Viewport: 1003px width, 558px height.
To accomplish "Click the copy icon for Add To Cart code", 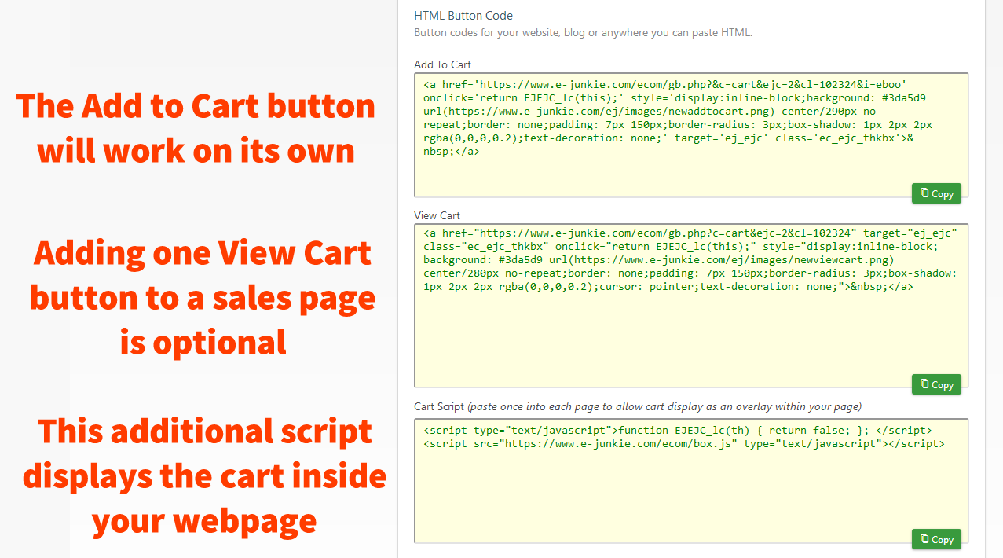I will [924, 193].
